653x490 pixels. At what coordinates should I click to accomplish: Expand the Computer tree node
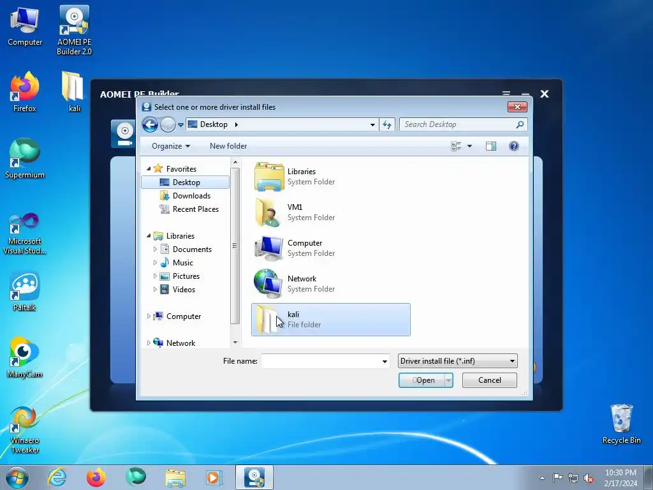coord(149,316)
